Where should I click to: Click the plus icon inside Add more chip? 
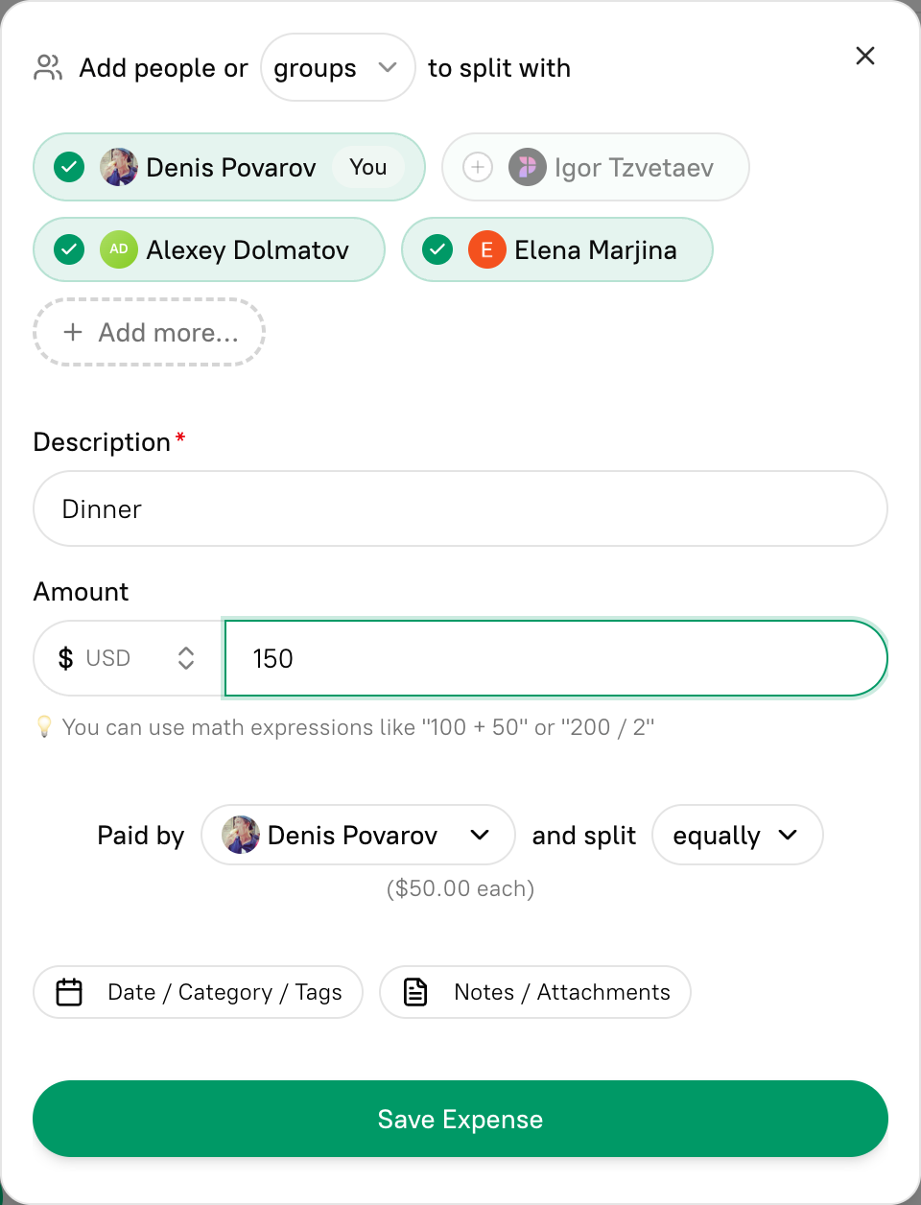73,332
